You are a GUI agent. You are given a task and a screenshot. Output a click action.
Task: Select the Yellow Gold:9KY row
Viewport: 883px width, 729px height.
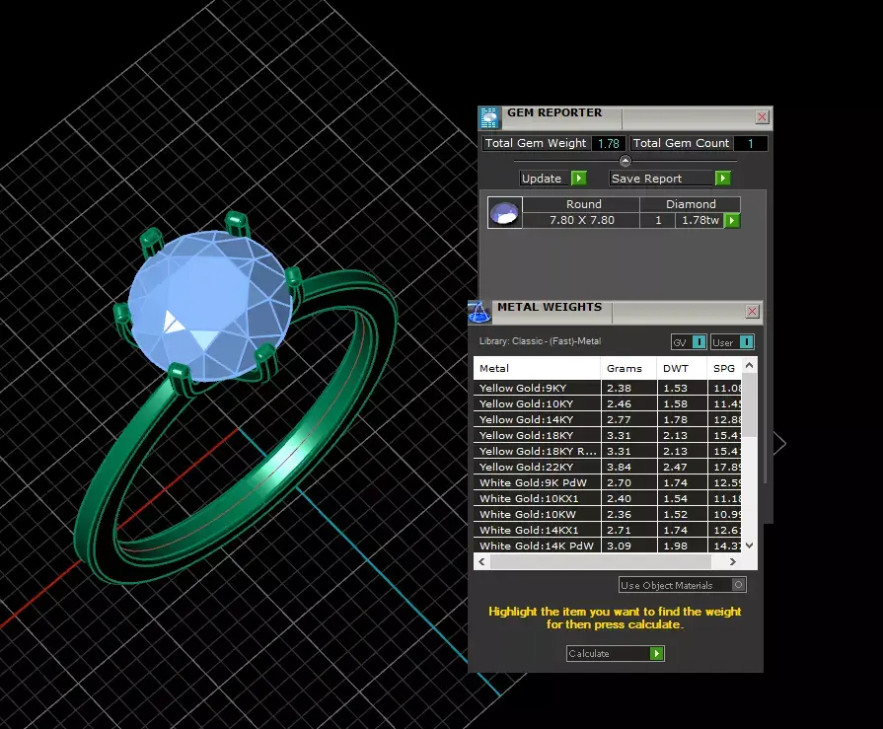tap(608, 388)
